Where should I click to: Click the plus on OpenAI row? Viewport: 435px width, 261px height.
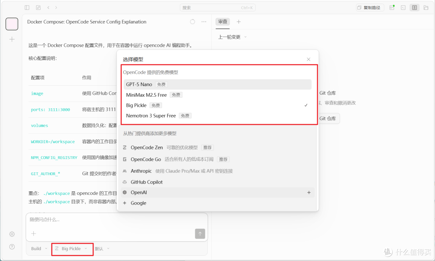(x=309, y=193)
